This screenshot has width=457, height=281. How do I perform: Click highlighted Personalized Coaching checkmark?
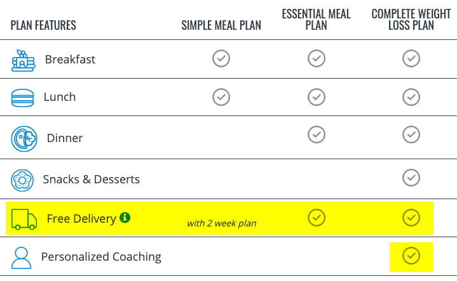(411, 256)
